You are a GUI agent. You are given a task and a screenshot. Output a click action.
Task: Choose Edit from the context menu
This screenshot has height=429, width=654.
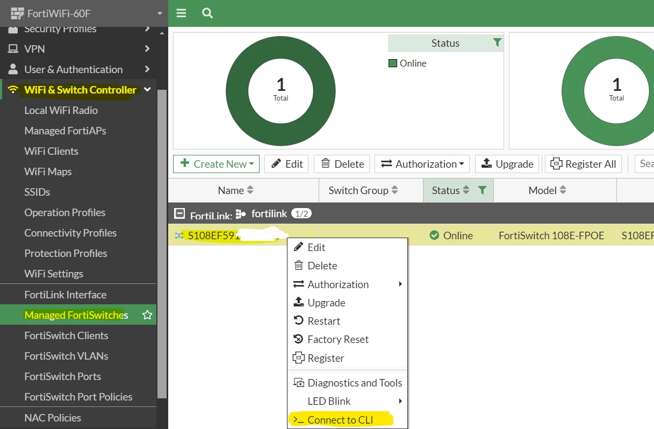tap(347, 247)
